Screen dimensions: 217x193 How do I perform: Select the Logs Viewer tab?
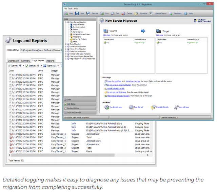[x=38, y=60]
